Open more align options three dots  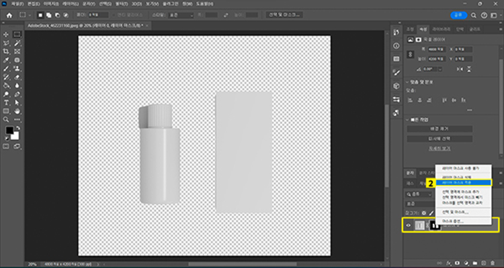(x=470, y=110)
